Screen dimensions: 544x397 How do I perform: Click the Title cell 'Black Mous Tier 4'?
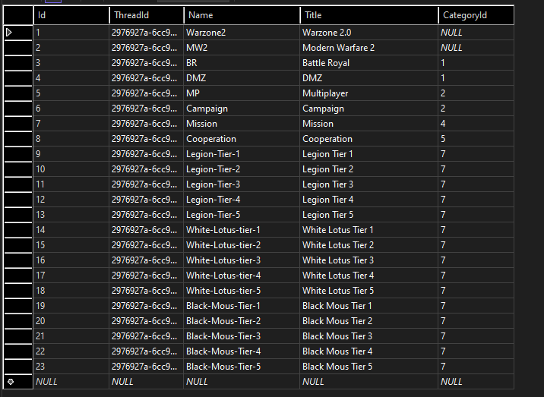[x=368, y=351]
